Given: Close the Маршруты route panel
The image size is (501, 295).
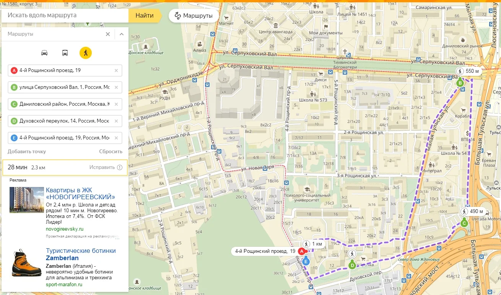Looking at the screenshot, I should pyautogui.click(x=108, y=34).
